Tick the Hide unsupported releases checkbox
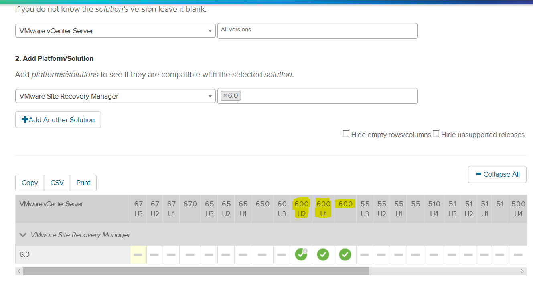This screenshot has width=533, height=284. (436, 134)
